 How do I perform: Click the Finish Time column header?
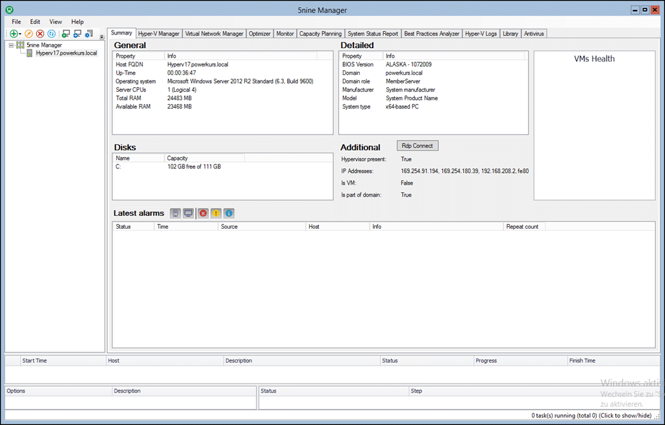[x=614, y=361]
